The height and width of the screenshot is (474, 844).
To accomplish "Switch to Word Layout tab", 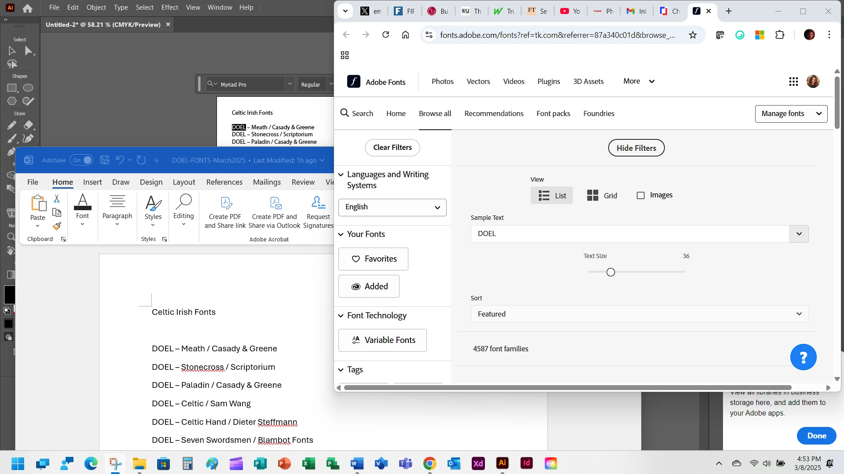I will [184, 182].
